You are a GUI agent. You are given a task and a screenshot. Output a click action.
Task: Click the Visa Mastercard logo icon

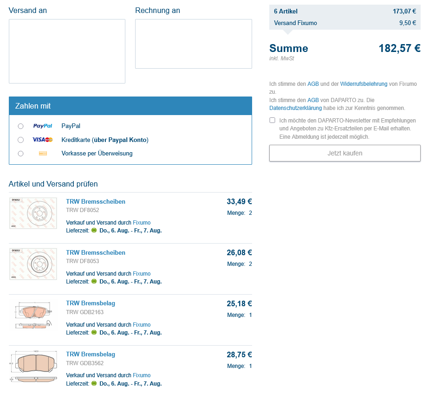point(43,140)
